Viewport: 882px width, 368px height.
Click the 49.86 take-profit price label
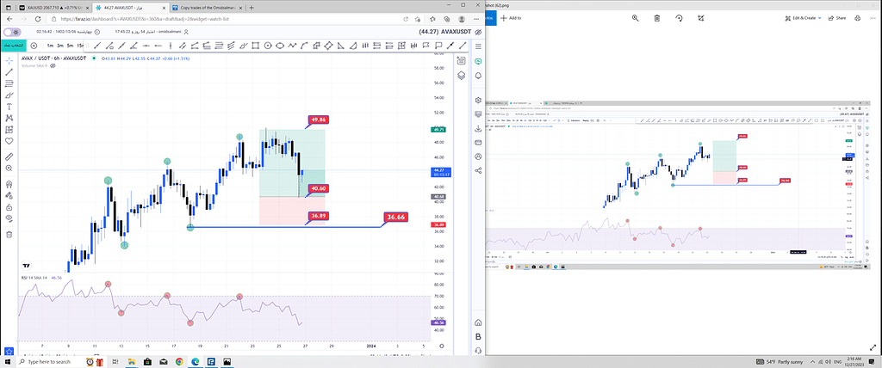click(x=319, y=120)
